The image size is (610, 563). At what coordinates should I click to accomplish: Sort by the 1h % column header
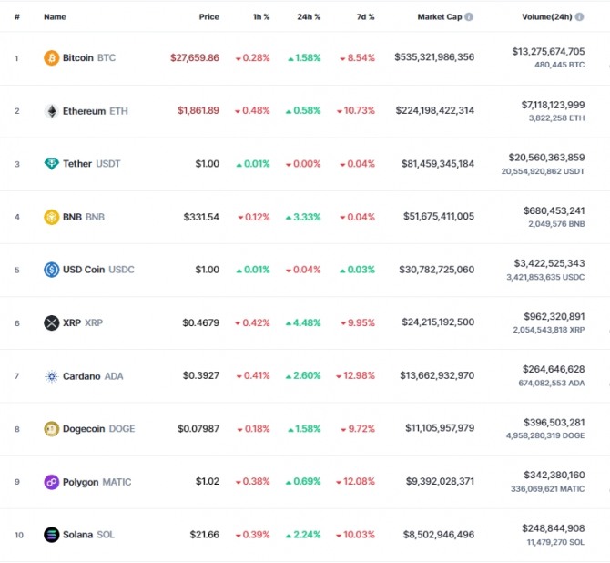tap(261, 16)
